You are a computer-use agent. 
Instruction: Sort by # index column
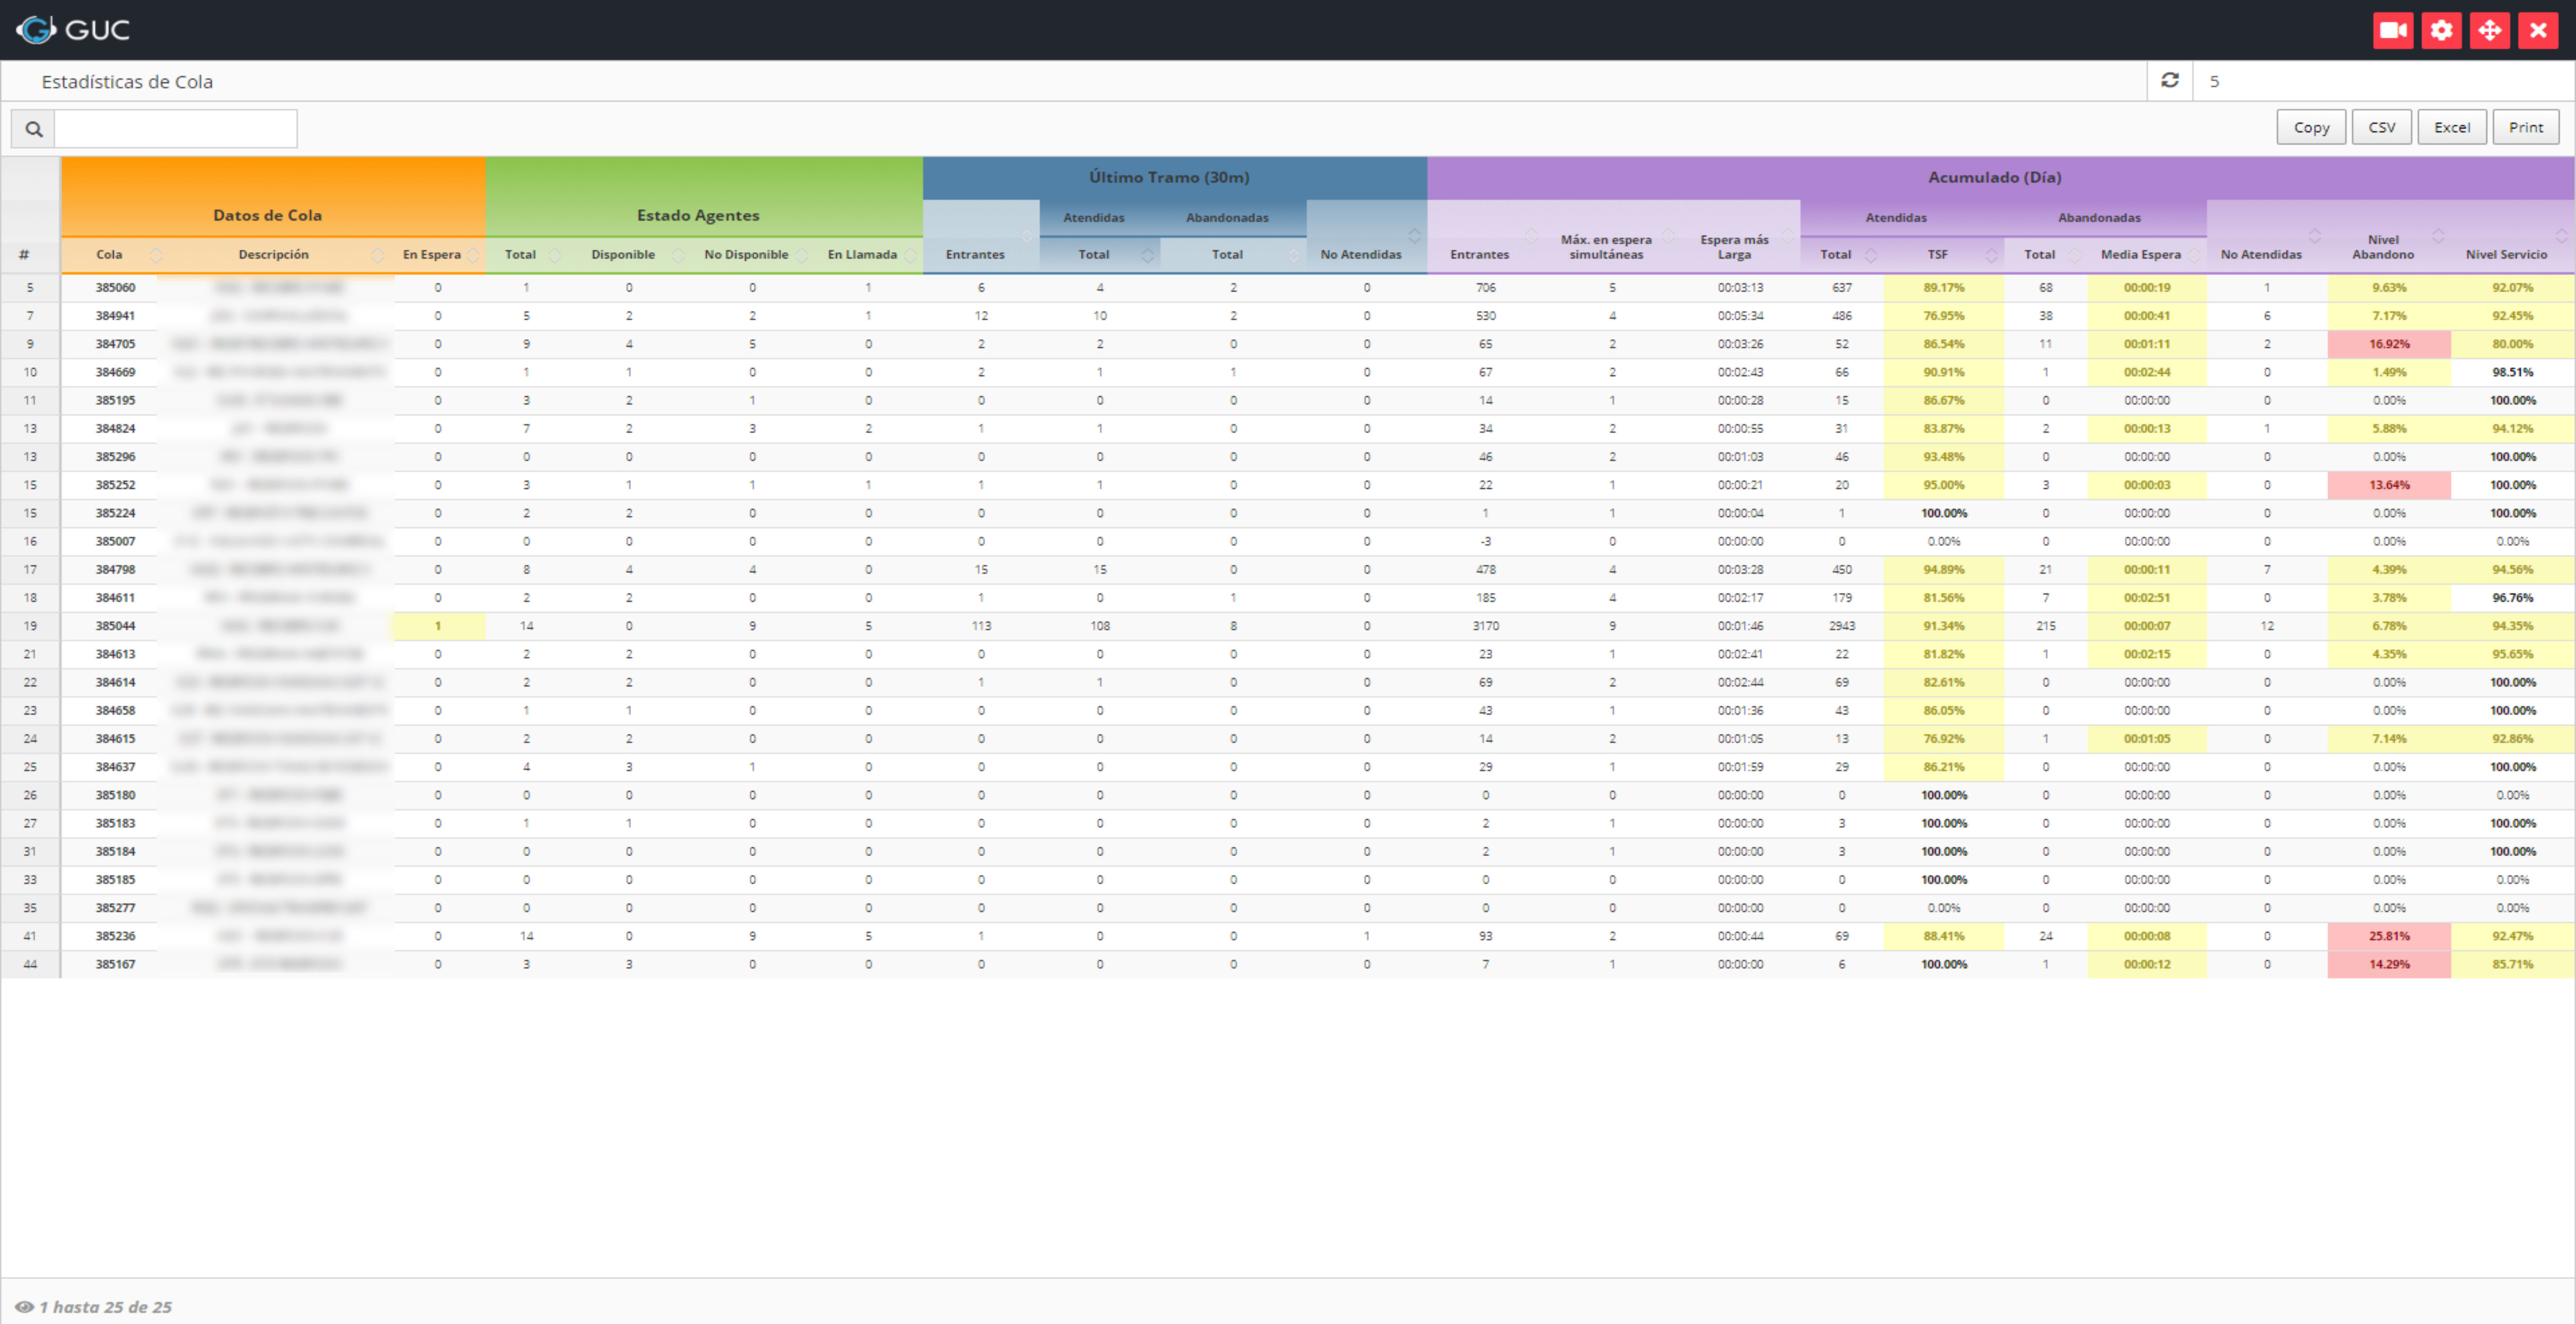click(x=24, y=255)
